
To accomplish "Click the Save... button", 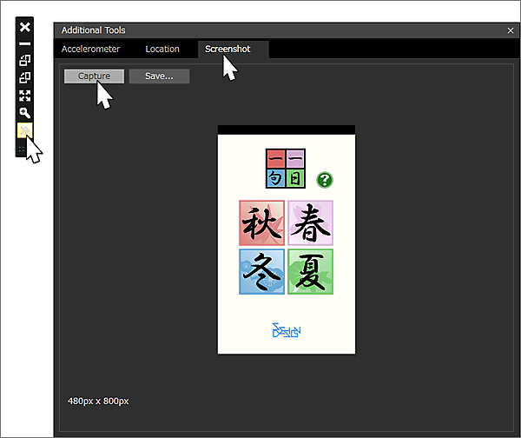I will (x=159, y=76).
